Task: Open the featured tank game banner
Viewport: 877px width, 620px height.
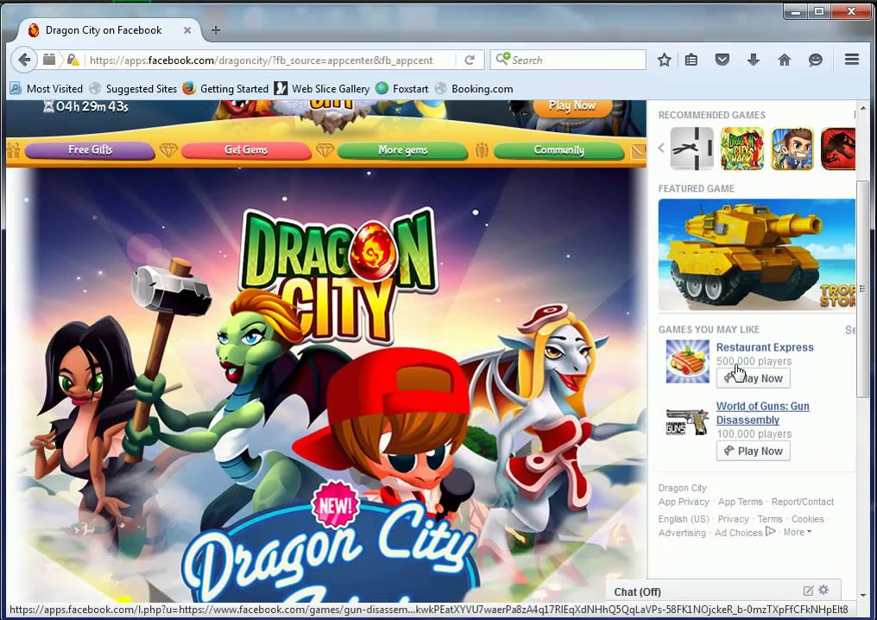Action: (757, 255)
